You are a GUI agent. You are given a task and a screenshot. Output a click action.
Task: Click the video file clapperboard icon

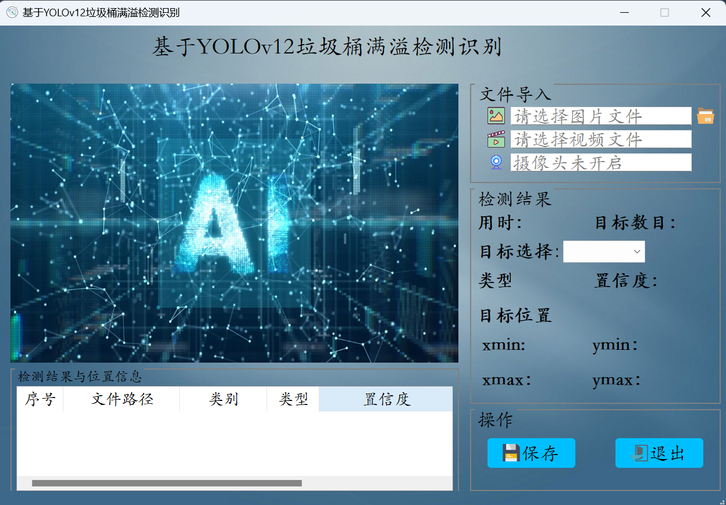click(x=496, y=139)
